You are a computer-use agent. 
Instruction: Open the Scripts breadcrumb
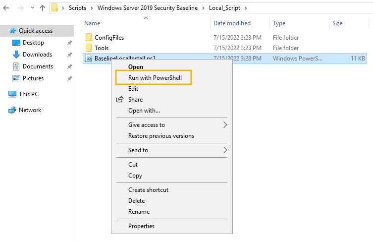77,8
